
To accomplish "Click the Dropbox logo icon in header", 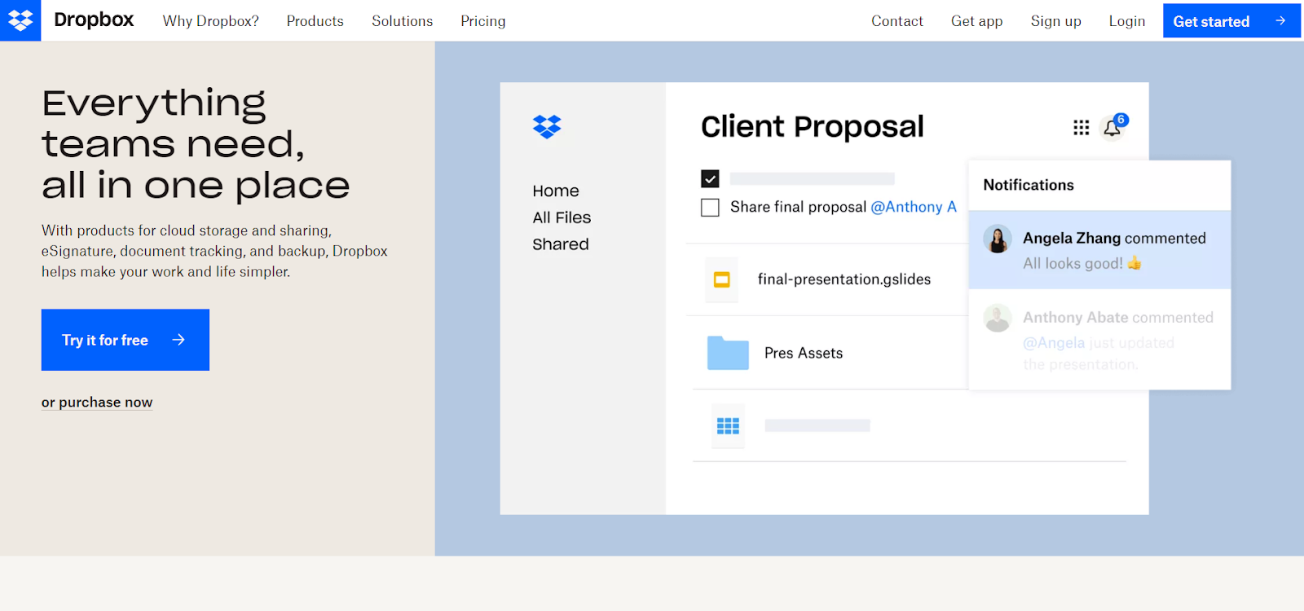I will [x=20, y=20].
